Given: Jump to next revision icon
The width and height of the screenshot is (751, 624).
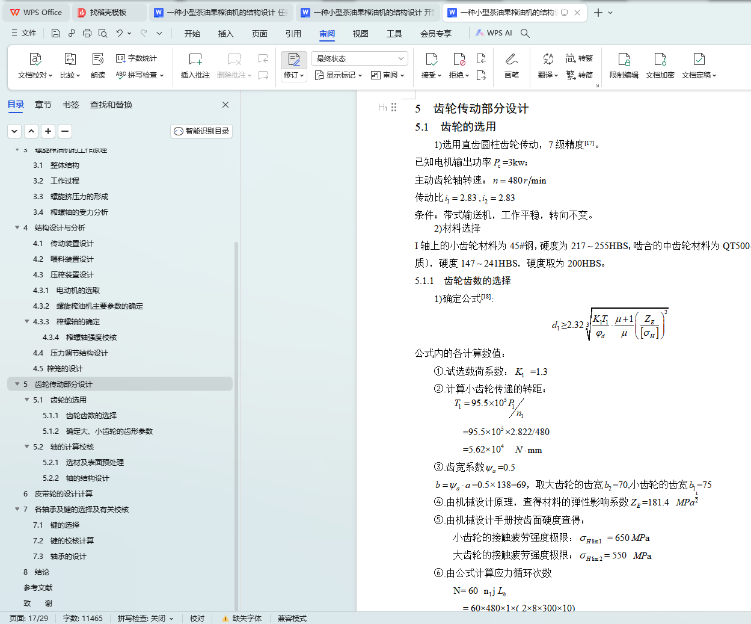Looking at the screenshot, I should point(481,75).
